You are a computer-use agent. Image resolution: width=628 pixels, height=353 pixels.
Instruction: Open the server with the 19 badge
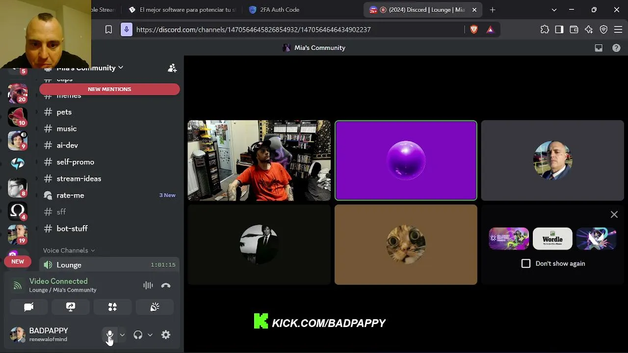18,234
